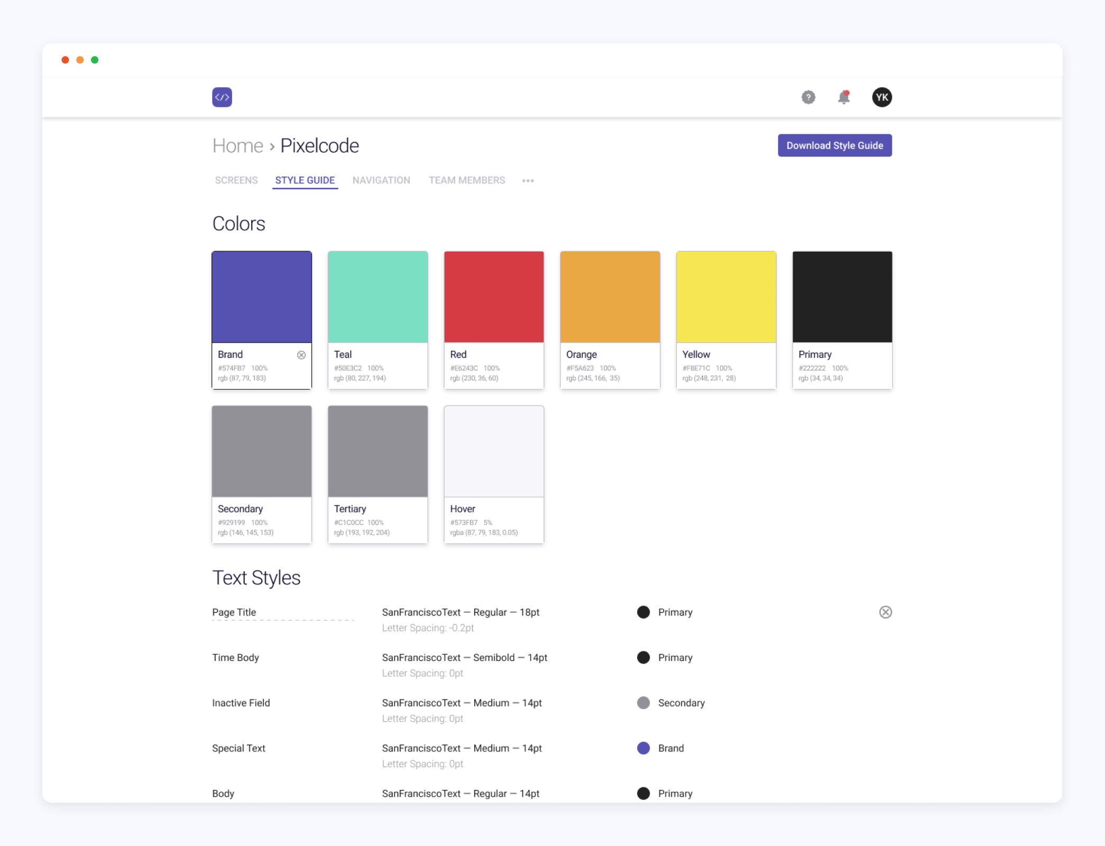Select the Red color swatch
Screen dimensions: 1105x846
click(x=494, y=297)
